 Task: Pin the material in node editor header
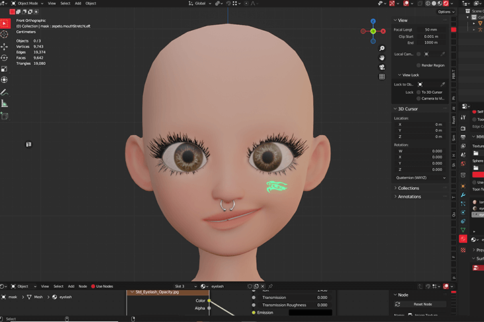pos(270,286)
